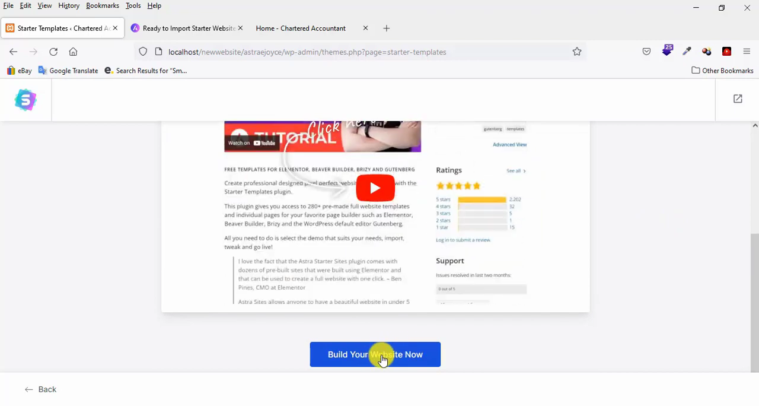Click Build Your Website Now button
The width and height of the screenshot is (759, 406).
click(375, 354)
